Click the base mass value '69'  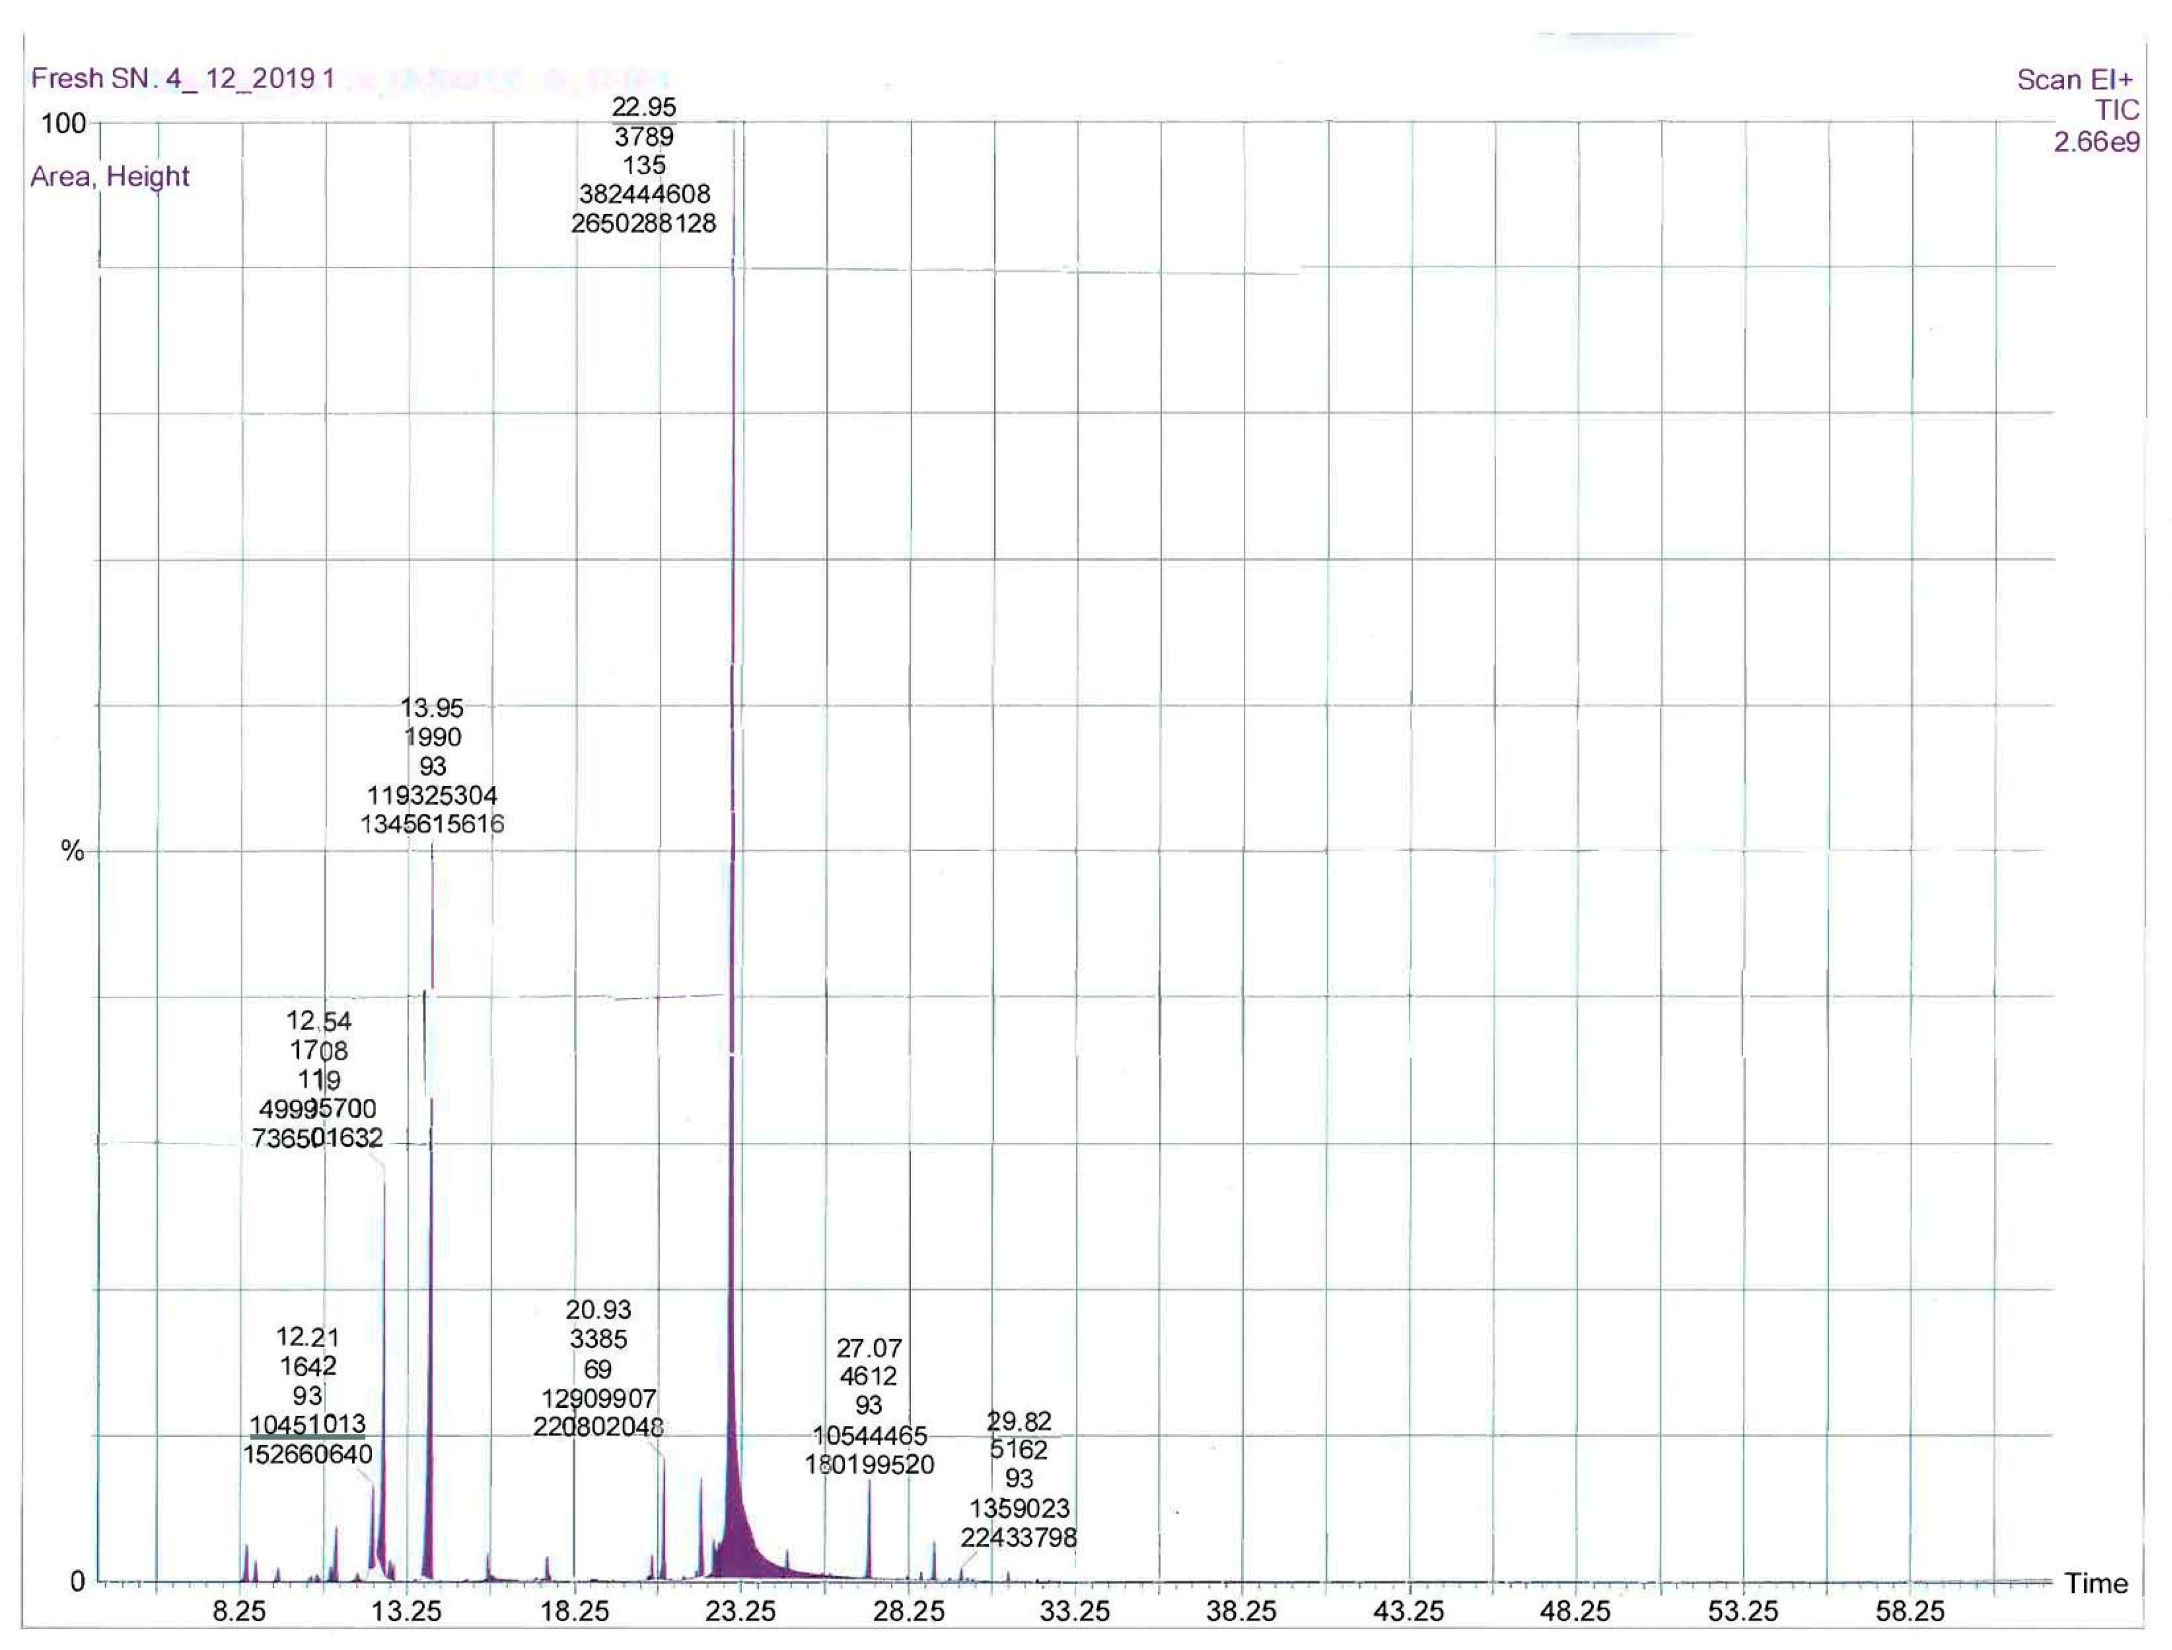598,1369
